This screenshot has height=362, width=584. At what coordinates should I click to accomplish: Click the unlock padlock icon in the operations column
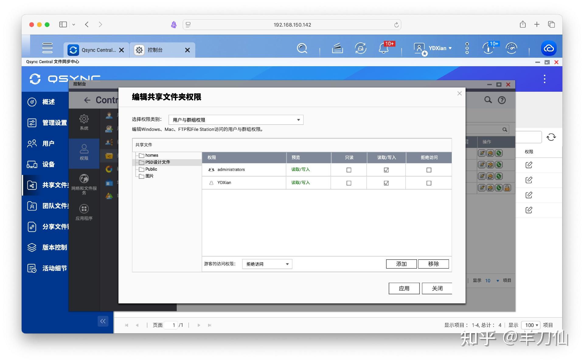point(507,188)
